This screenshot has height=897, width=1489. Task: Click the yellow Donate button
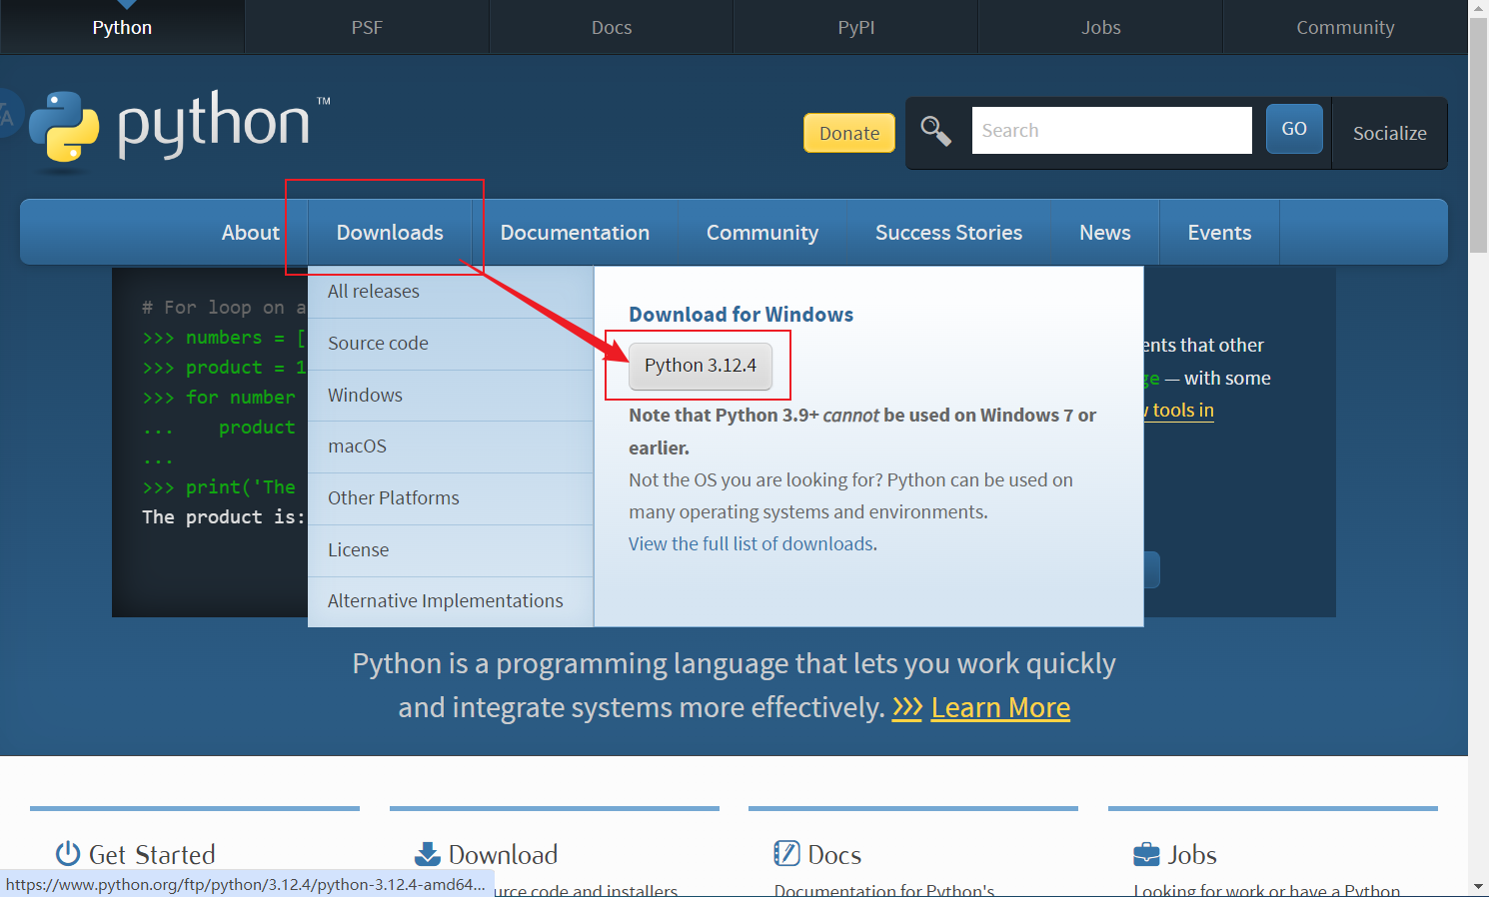pyautogui.click(x=848, y=133)
